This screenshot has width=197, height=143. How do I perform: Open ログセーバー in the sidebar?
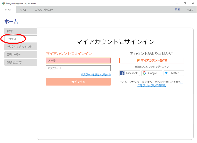tap(21, 55)
